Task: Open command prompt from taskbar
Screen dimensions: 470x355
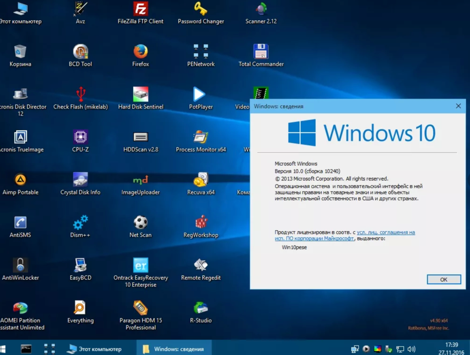Action: point(26,349)
